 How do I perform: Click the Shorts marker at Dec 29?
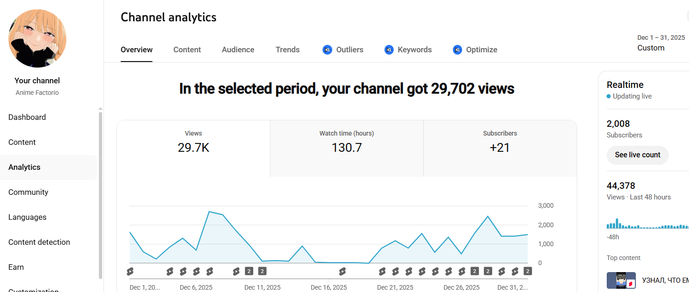[501, 271]
